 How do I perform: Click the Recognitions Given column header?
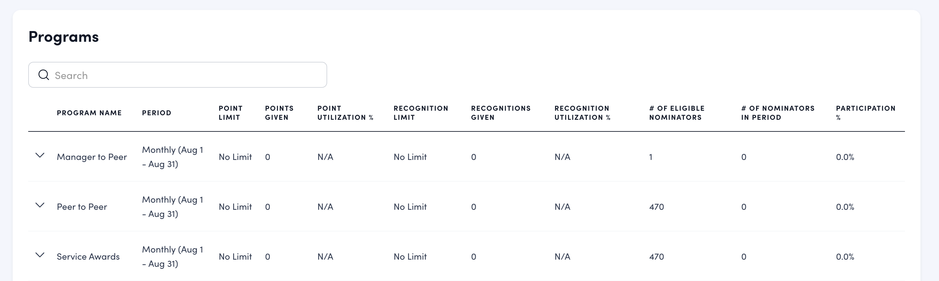click(x=501, y=113)
